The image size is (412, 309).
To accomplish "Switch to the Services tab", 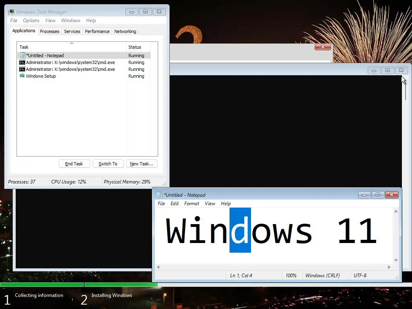I will (x=72, y=31).
